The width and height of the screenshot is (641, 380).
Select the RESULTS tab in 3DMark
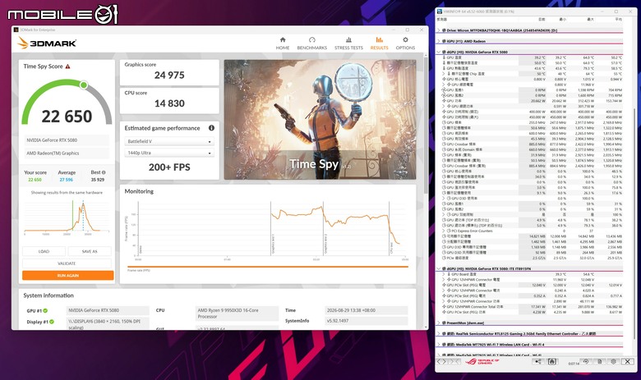click(380, 43)
